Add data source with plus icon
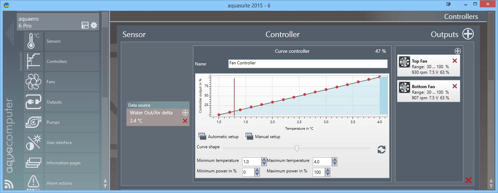 click(185, 113)
